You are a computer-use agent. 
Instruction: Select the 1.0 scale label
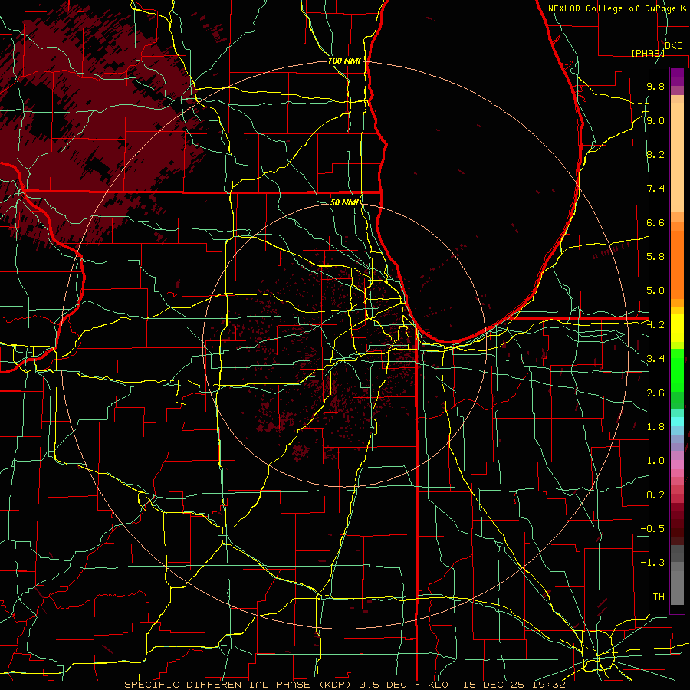[x=655, y=461]
